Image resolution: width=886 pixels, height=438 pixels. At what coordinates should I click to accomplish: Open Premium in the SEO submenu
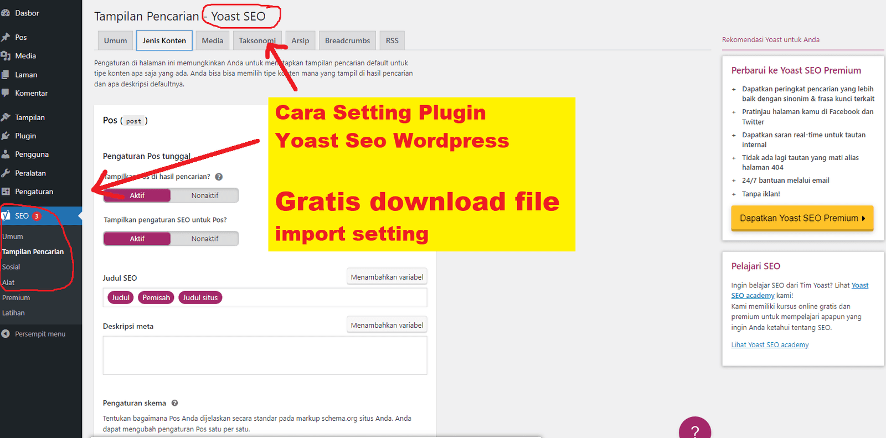point(16,298)
